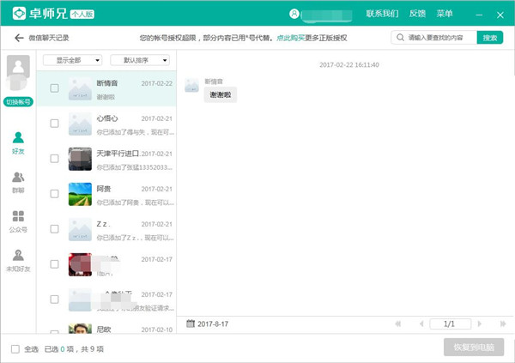
Task: Tick checkbox for Z z . conversation
Action: (x=55, y=229)
